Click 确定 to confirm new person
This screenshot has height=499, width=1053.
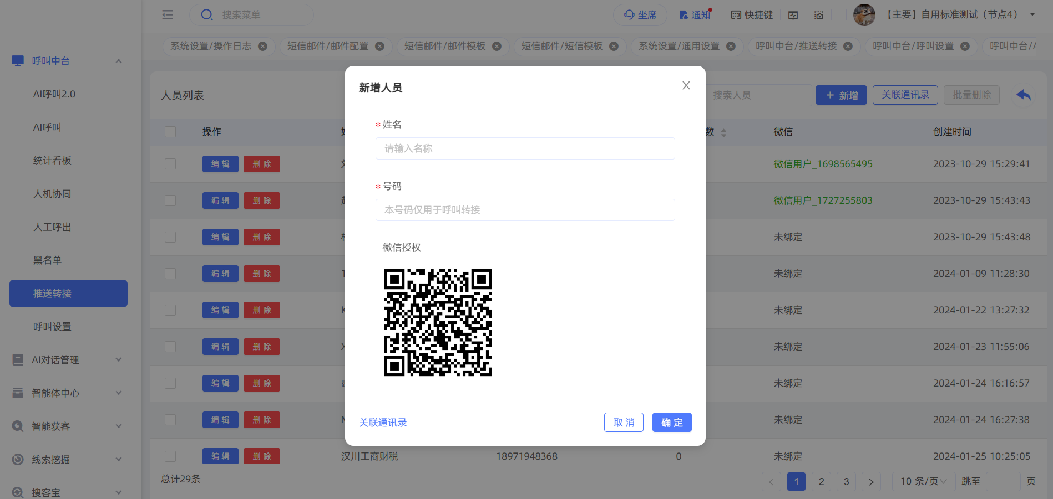[x=672, y=423]
